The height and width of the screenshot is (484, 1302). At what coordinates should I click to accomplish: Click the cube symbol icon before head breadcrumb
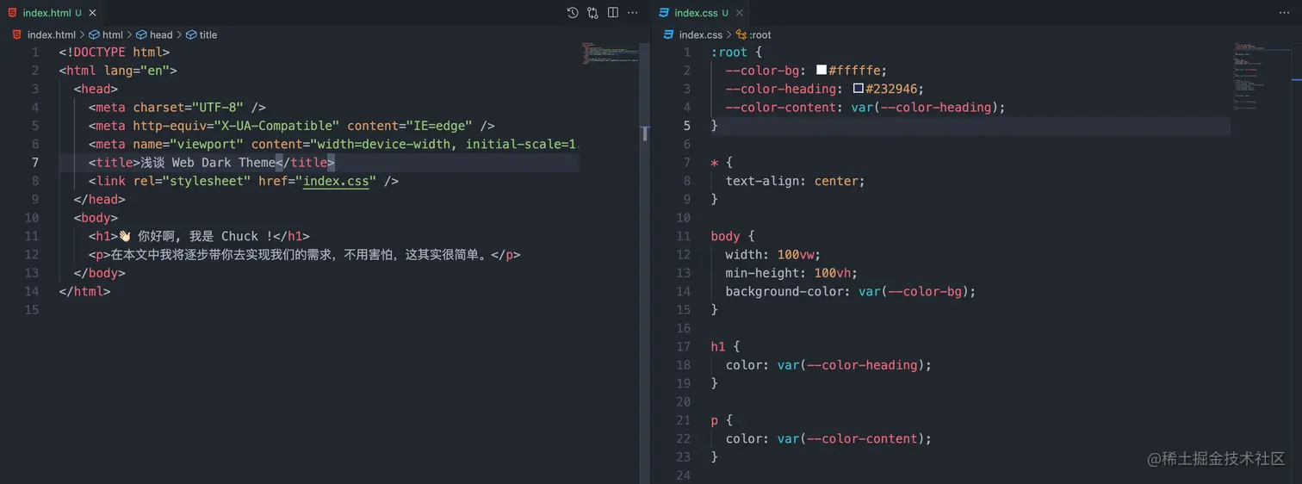(x=142, y=35)
